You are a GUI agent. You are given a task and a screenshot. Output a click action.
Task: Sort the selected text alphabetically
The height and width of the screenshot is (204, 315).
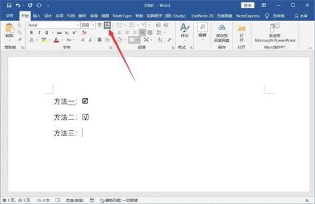[x=160, y=39]
